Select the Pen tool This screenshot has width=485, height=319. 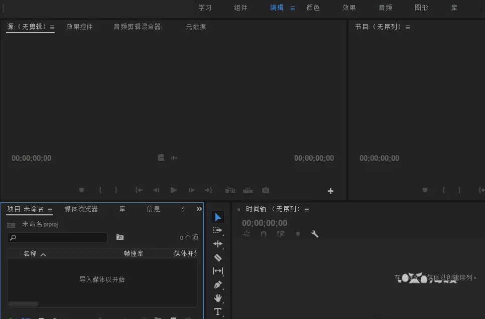click(x=218, y=284)
